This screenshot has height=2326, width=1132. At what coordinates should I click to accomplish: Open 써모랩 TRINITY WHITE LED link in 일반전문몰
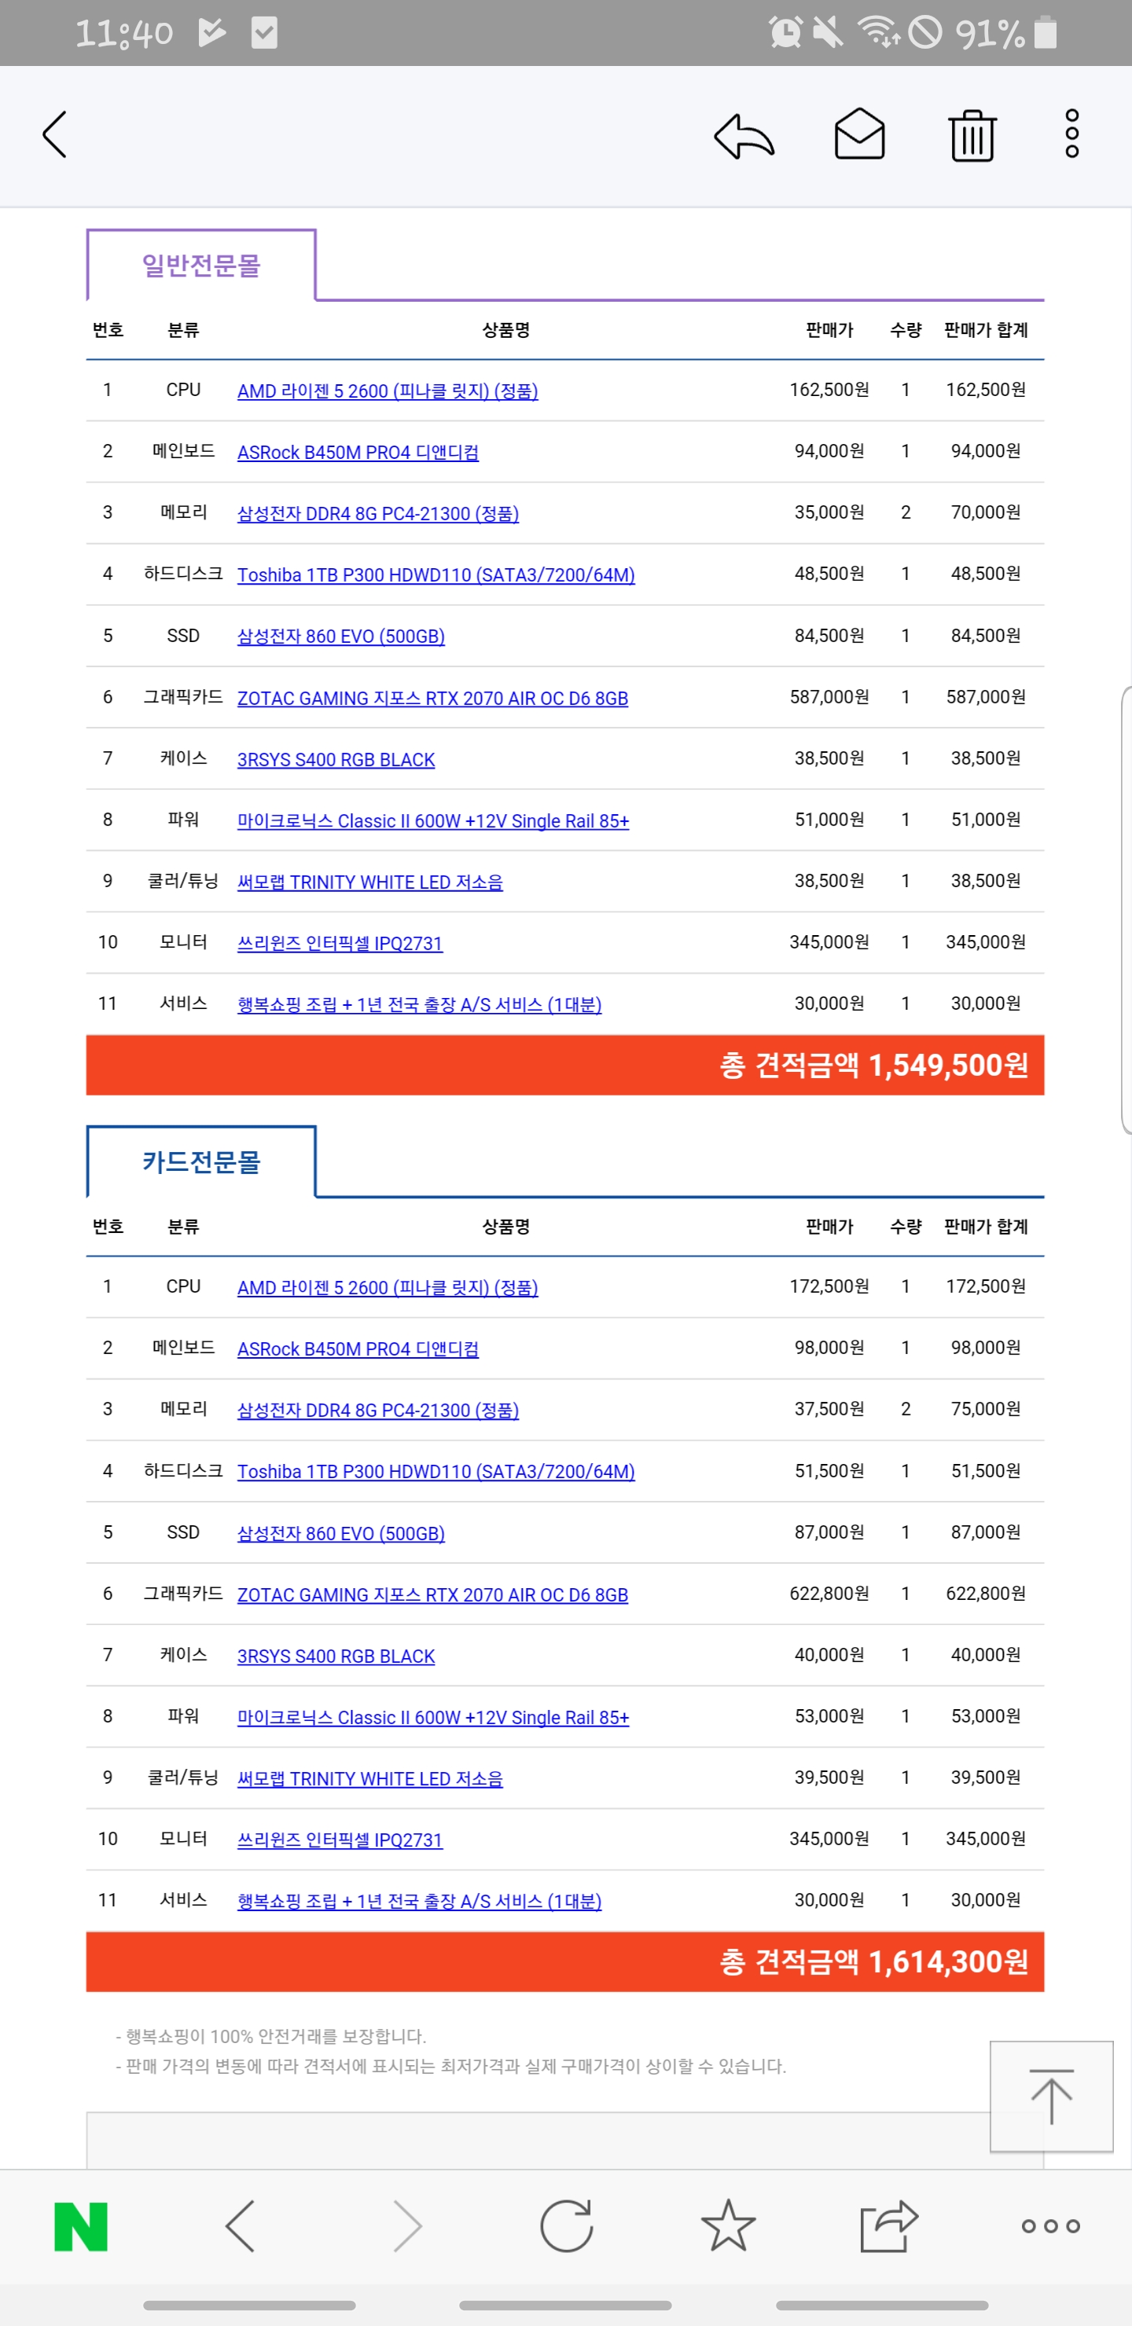(369, 882)
